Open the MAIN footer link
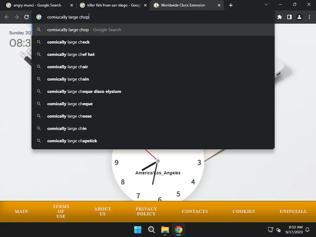 (x=21, y=211)
